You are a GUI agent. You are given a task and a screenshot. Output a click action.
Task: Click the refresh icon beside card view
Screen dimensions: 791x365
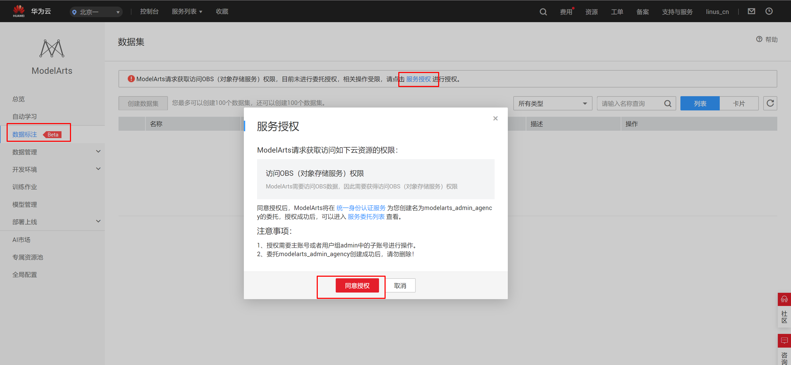770,103
